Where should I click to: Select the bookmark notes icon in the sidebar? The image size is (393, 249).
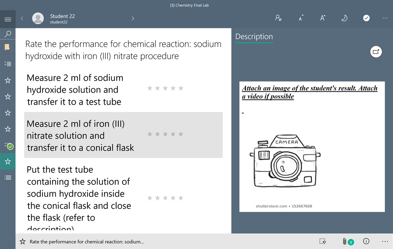pyautogui.click(x=8, y=47)
